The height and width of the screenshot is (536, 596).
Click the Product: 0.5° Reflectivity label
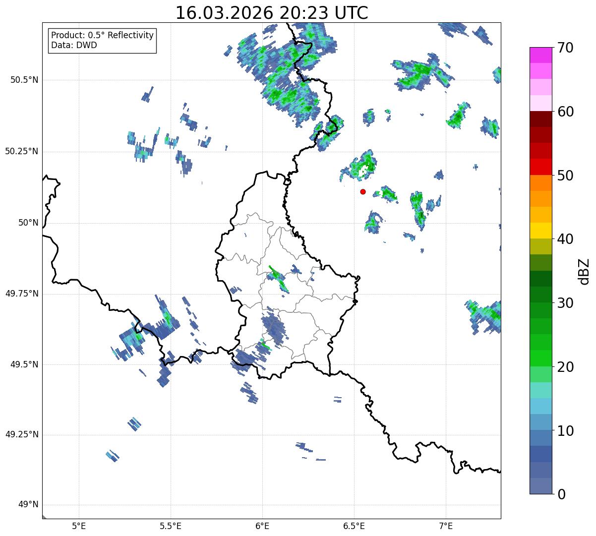[102, 35]
